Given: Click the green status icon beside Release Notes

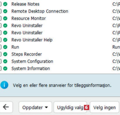Looking at the screenshot, I should 5,4.
